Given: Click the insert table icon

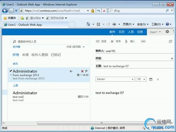Looking at the screenshot, I should pos(151,79).
